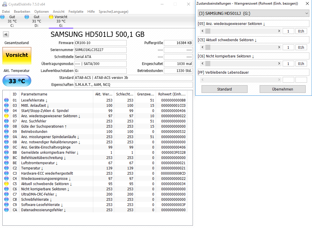Viewport: 312px width, 228px height.
Task: Open the Hilfe menu
Action: point(91,12)
